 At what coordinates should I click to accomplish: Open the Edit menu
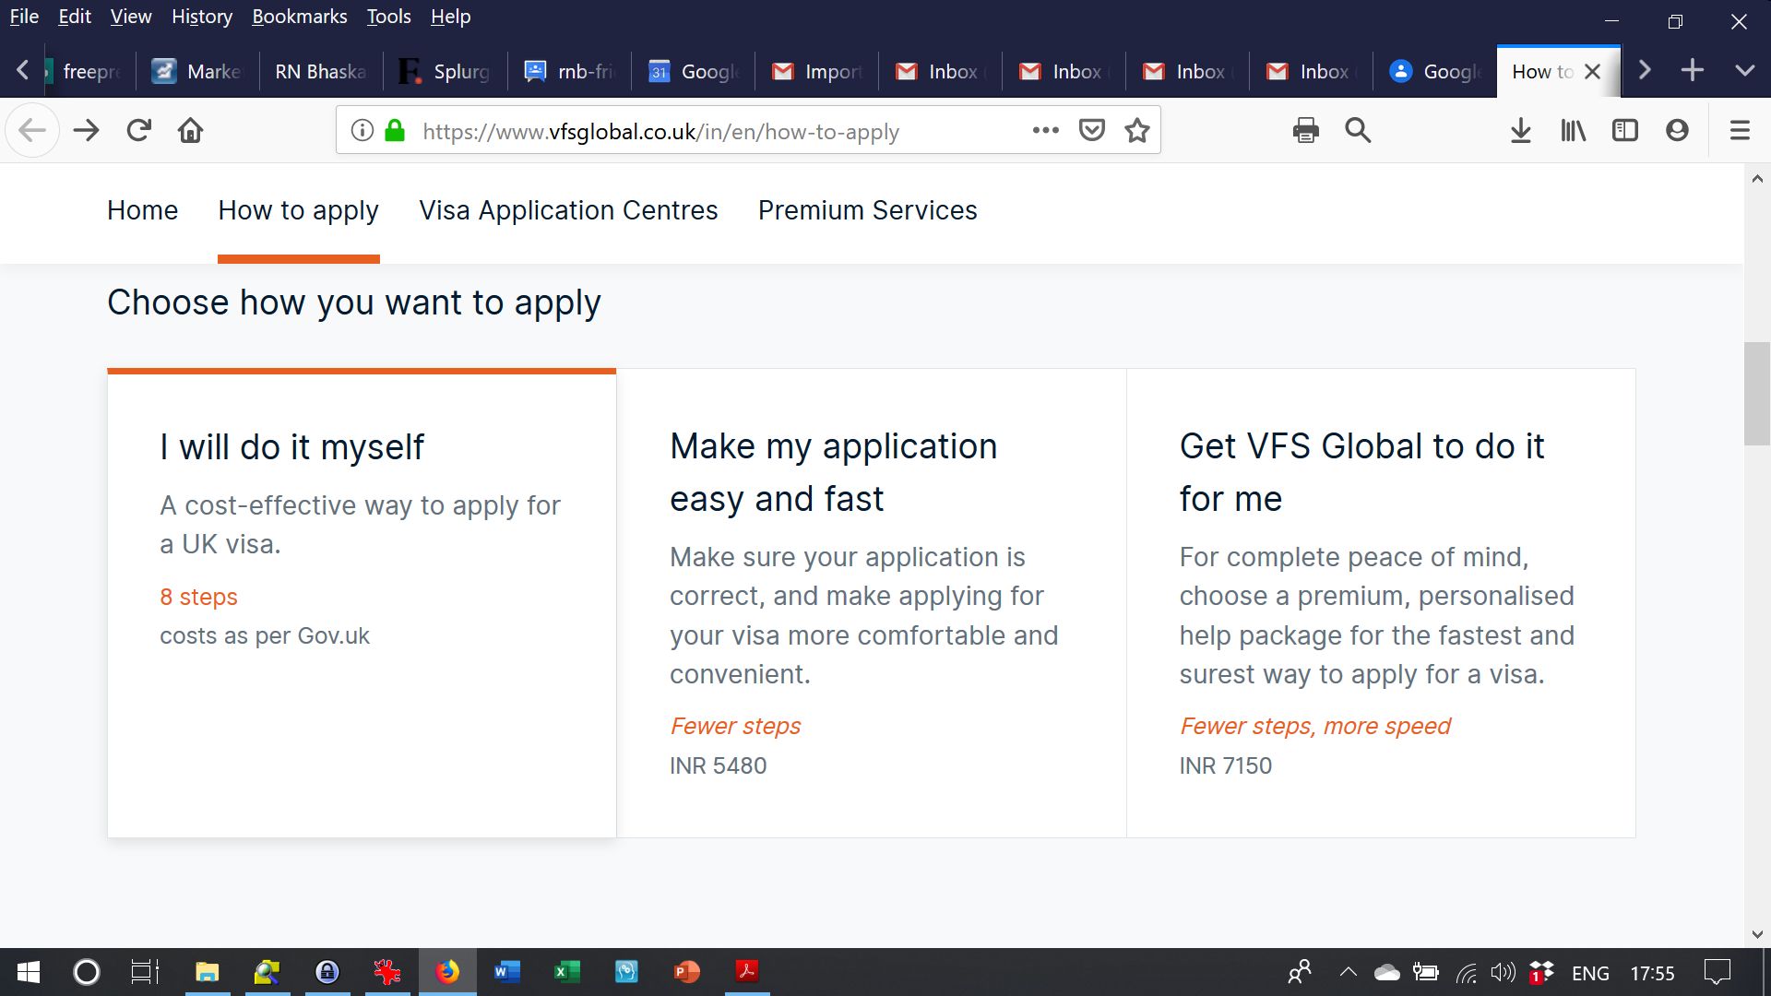[74, 17]
